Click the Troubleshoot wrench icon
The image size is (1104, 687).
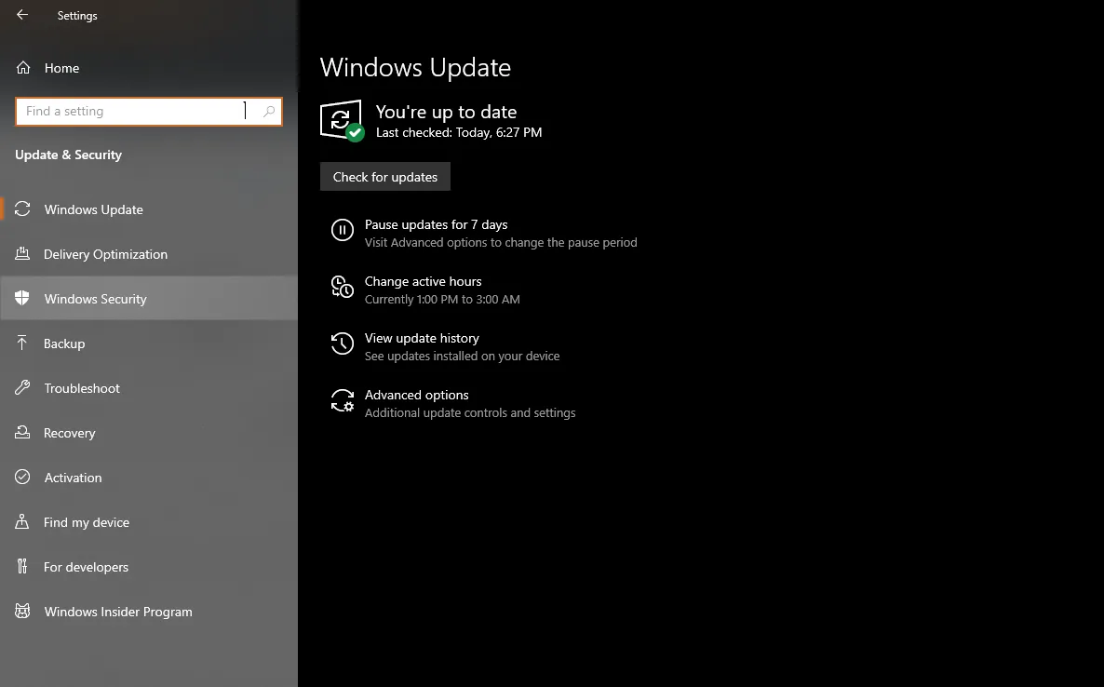click(x=22, y=388)
